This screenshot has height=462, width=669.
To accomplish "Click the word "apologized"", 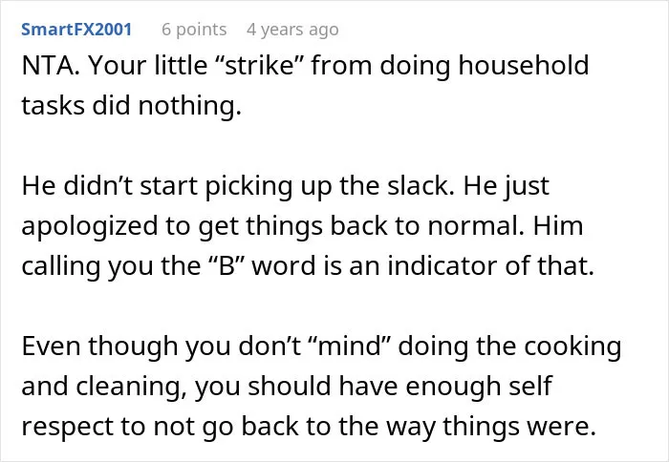I will (x=90, y=227).
